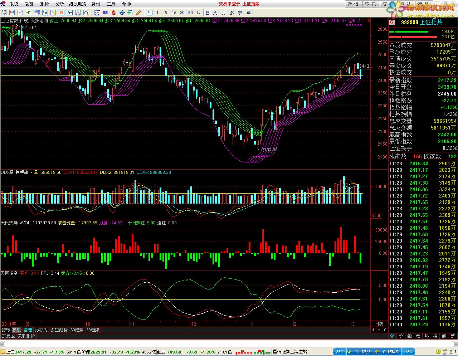This screenshot has width=458, height=356.
Task: Select the 模板 tab
Action: coord(17,330)
